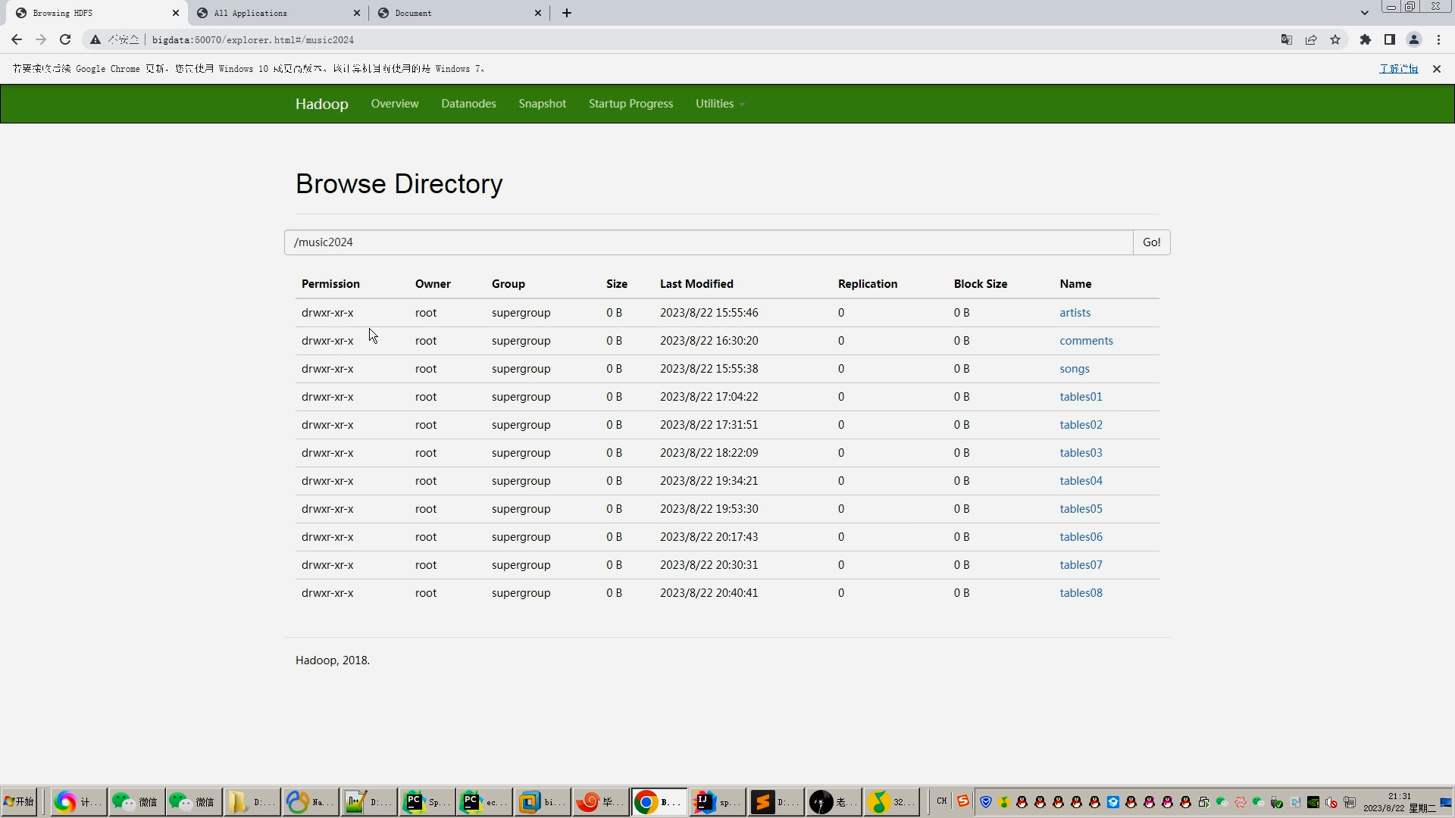Click on tables08 directory link
This screenshot has width=1455, height=818.
coord(1082,592)
